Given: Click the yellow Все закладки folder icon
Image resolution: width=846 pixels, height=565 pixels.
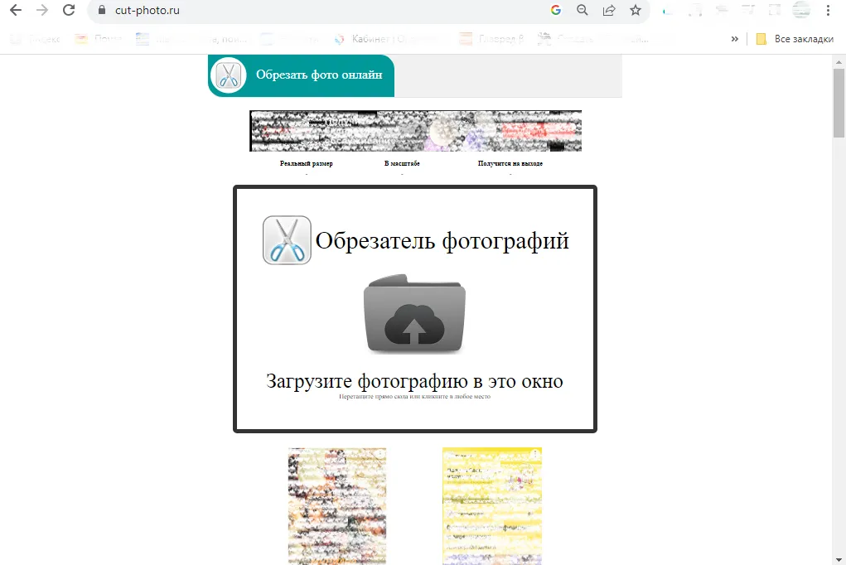Looking at the screenshot, I should coord(760,38).
